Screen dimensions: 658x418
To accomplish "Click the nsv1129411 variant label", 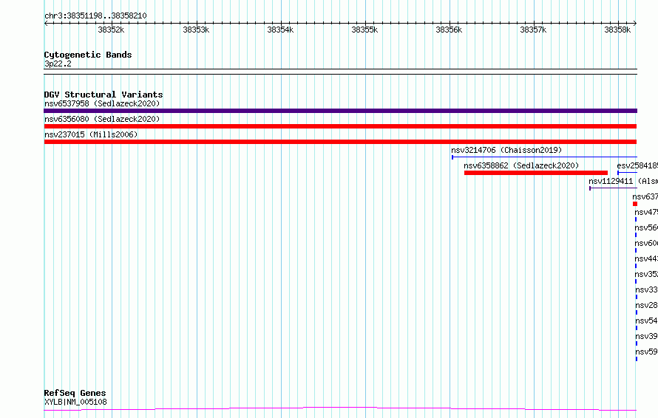I will pos(623,181).
